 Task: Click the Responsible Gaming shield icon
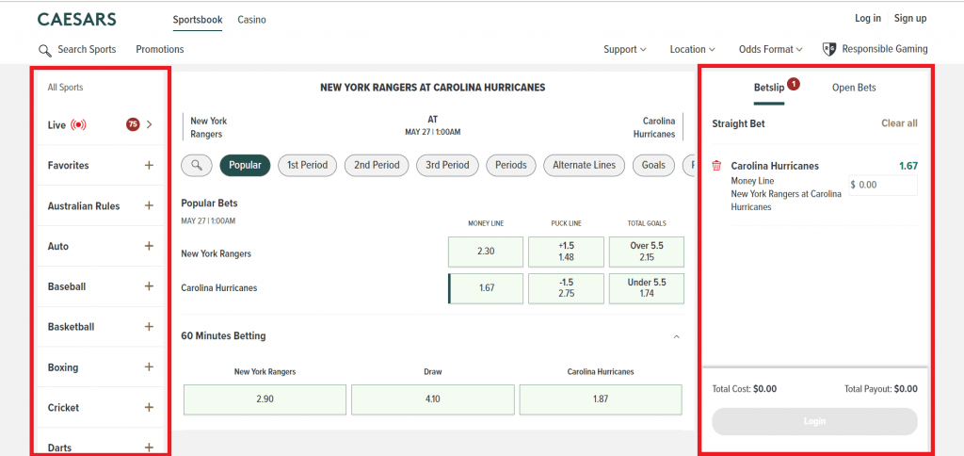click(x=829, y=49)
